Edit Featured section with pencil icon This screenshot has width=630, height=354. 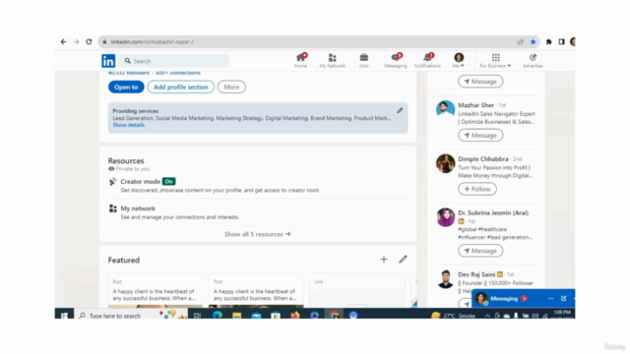(403, 260)
